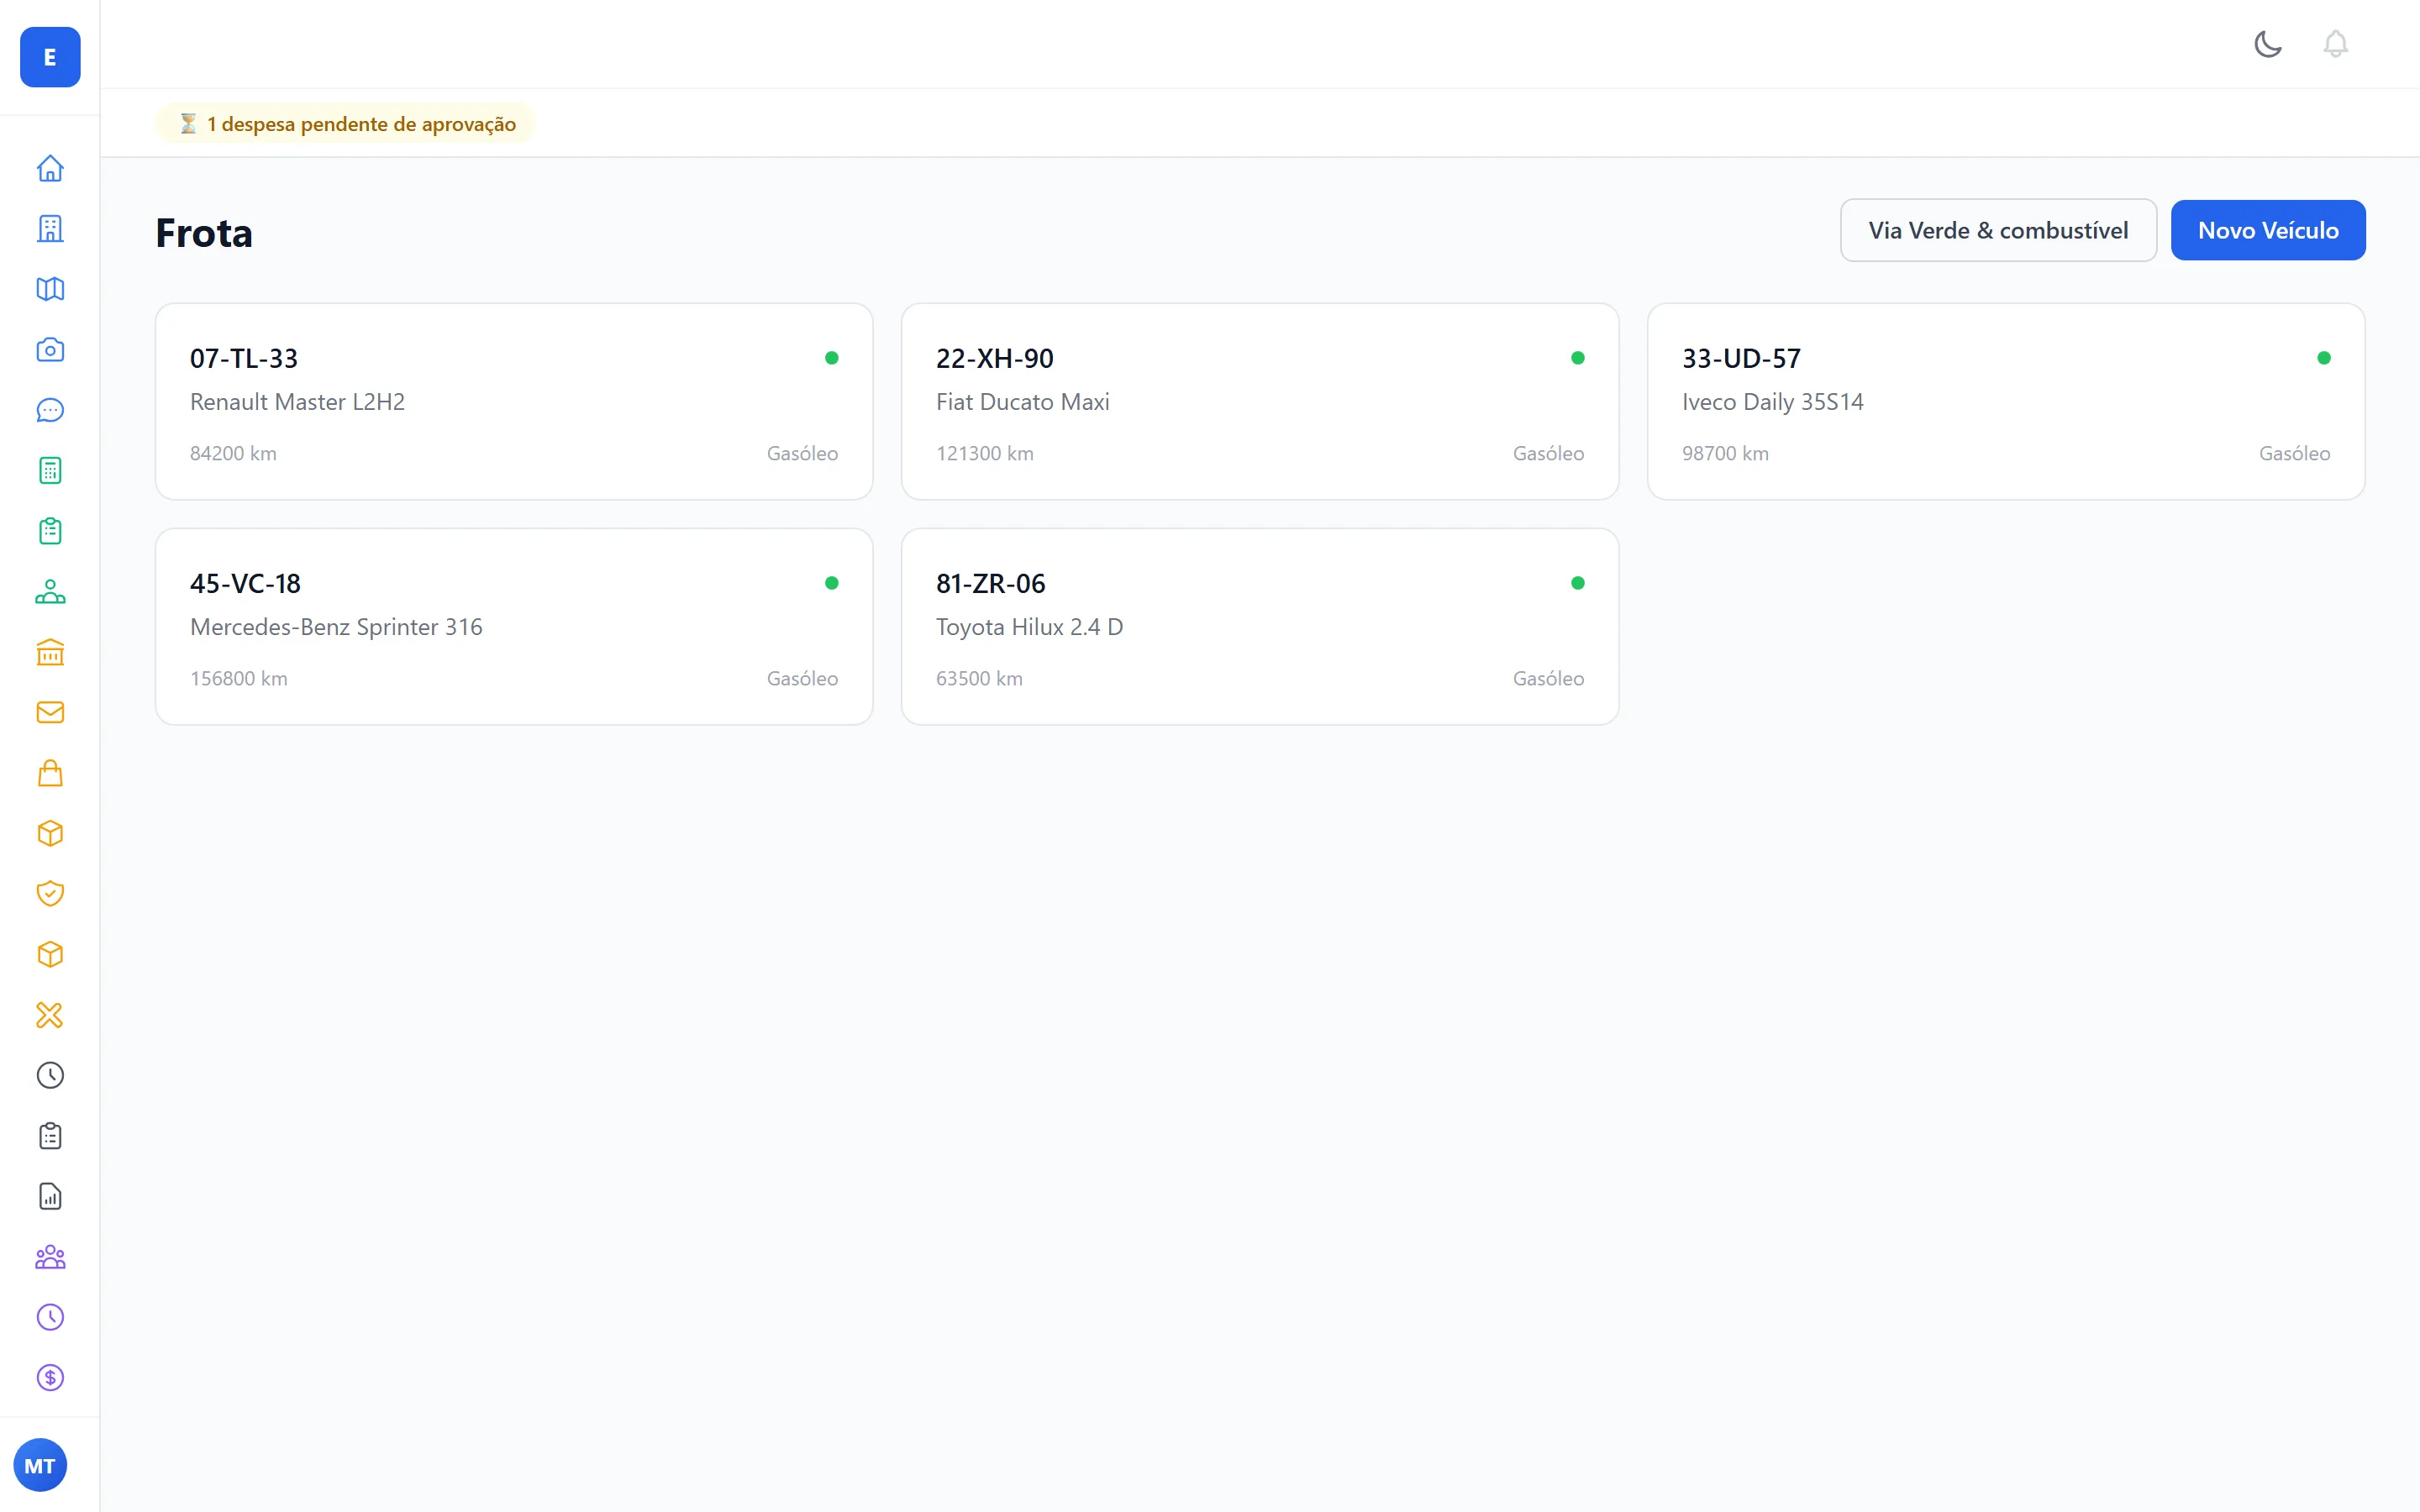Click Gasóleo label on the Toyota Hilux card
This screenshot has width=2420, height=1512.
pos(1548,678)
